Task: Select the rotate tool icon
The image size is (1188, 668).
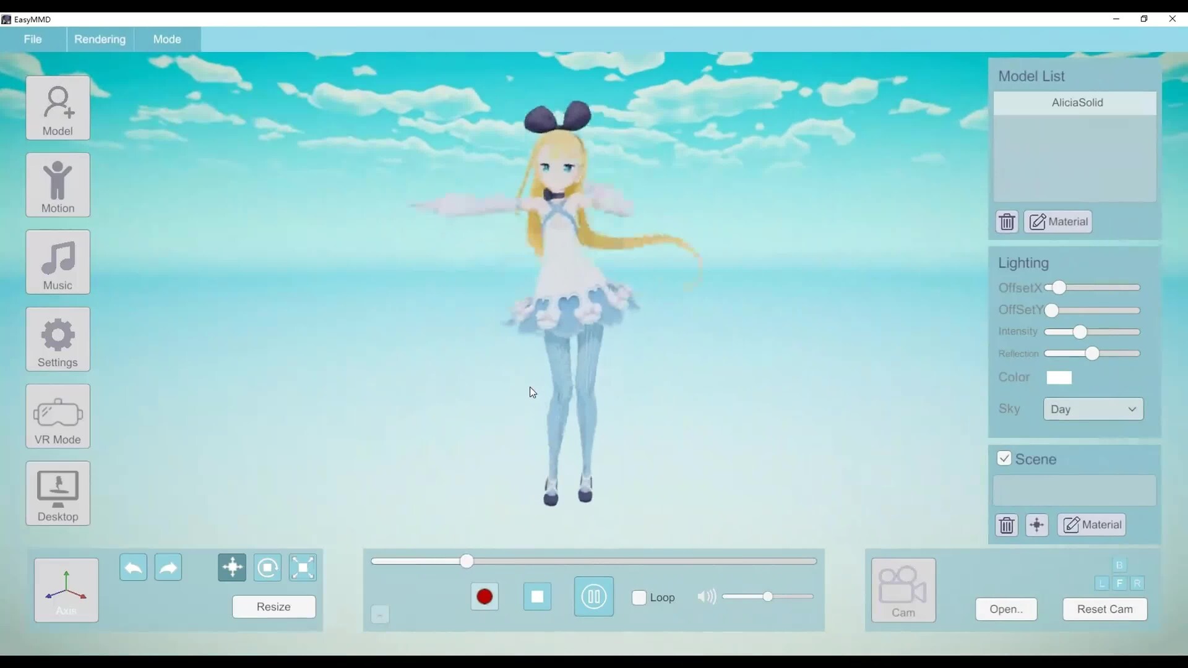Action: (x=267, y=568)
